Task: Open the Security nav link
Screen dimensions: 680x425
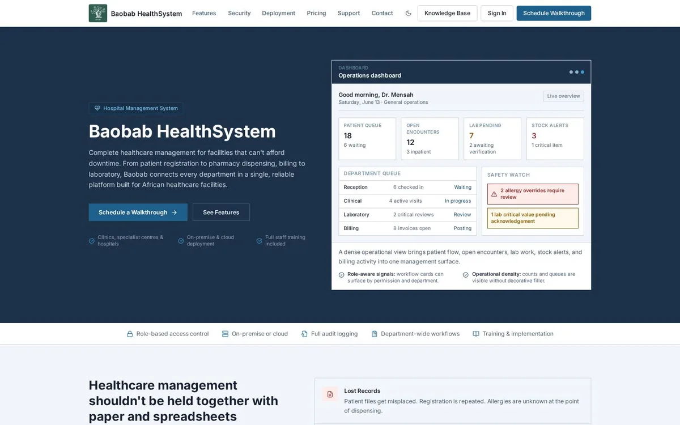Action: (x=239, y=13)
